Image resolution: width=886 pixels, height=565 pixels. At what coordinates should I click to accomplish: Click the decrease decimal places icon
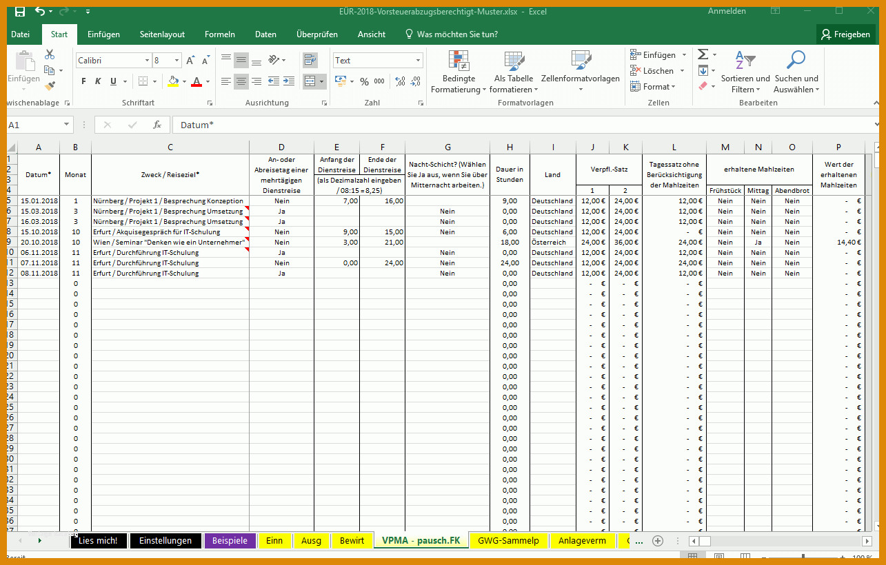click(x=416, y=81)
